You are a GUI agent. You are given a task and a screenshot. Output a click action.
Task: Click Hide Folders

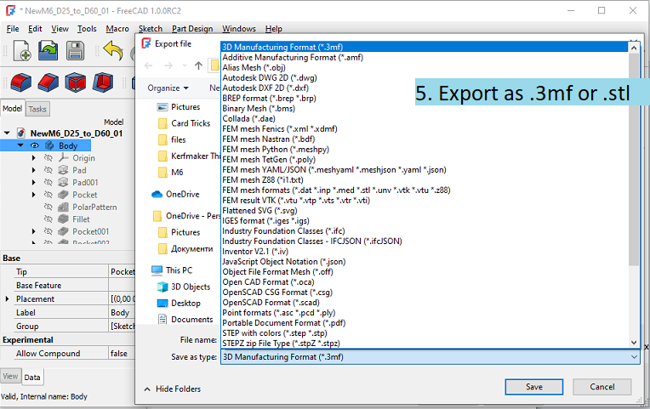click(x=179, y=389)
